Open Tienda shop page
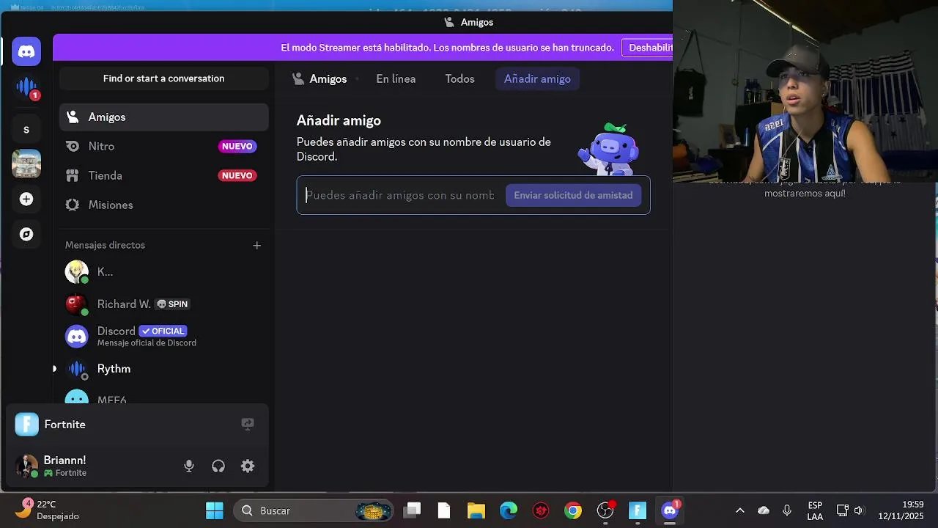The height and width of the screenshot is (528, 938). coord(163,176)
